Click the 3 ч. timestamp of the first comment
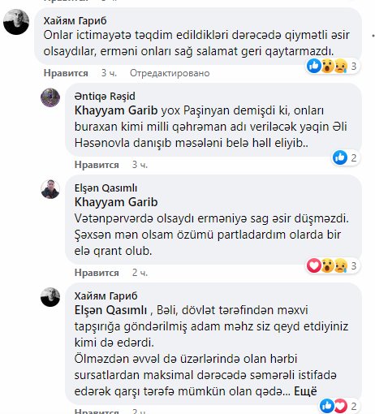This screenshot has width=375, height=414. point(109,73)
